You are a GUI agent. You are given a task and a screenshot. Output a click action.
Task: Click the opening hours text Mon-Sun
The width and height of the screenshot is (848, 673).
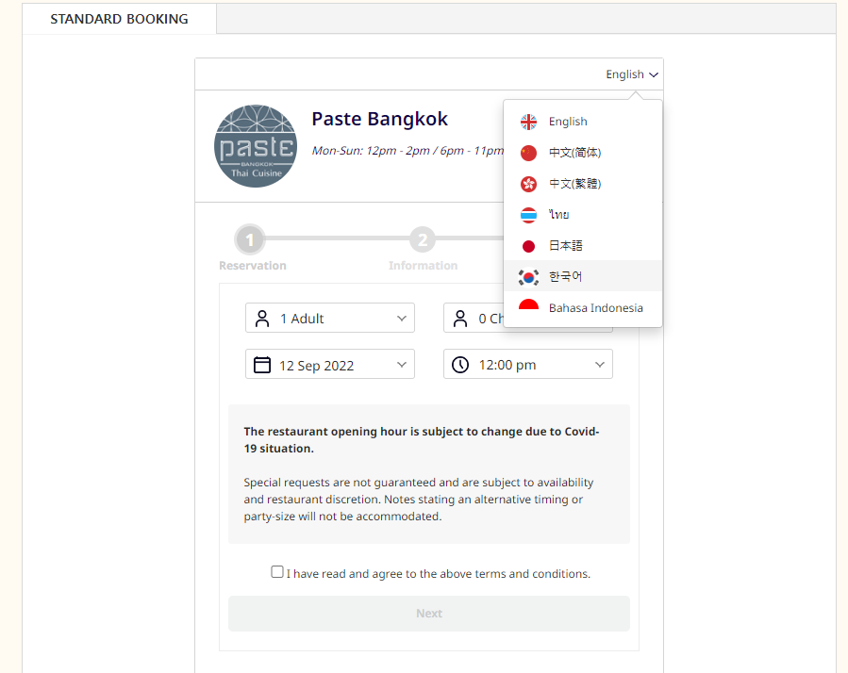click(x=407, y=151)
